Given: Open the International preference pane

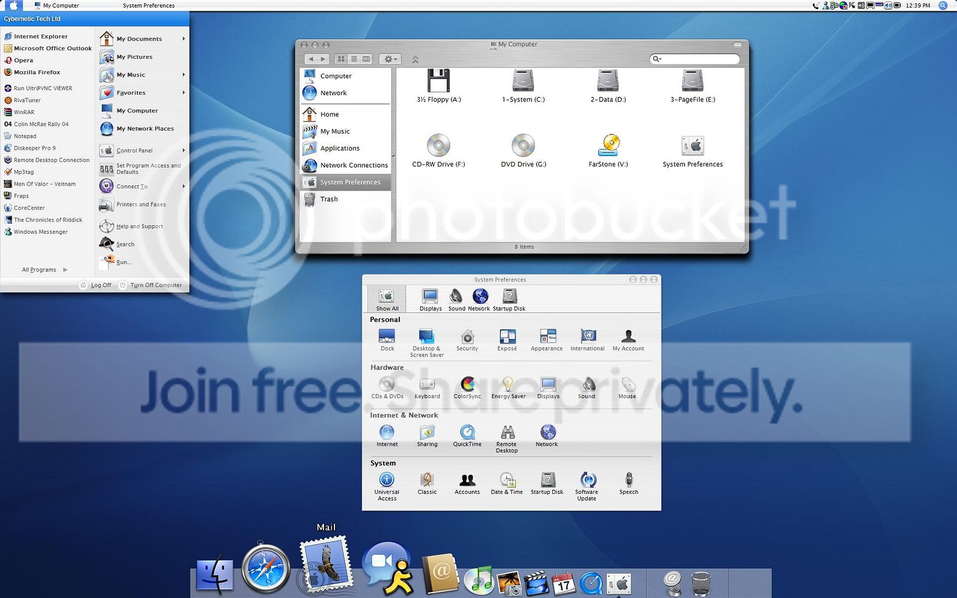Looking at the screenshot, I should pyautogui.click(x=588, y=340).
